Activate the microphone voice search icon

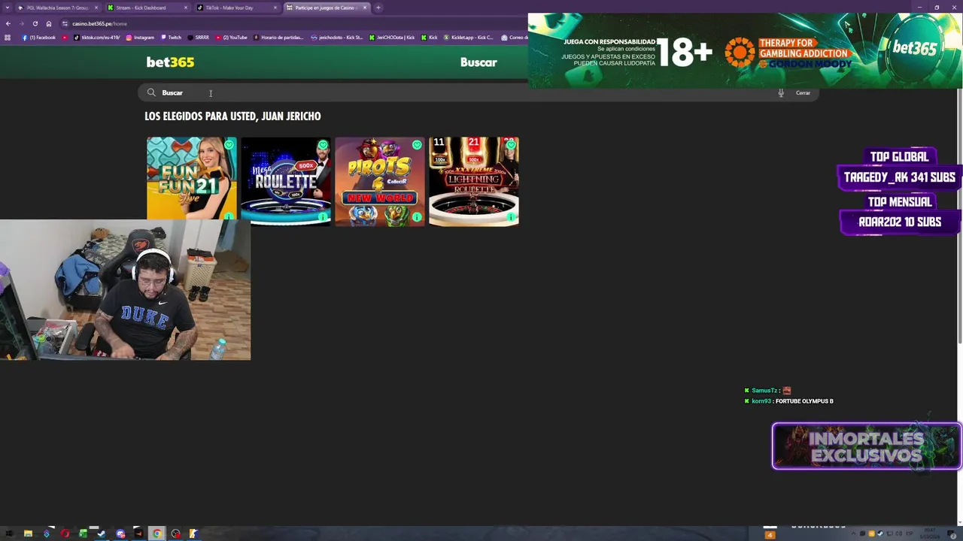[x=781, y=93]
